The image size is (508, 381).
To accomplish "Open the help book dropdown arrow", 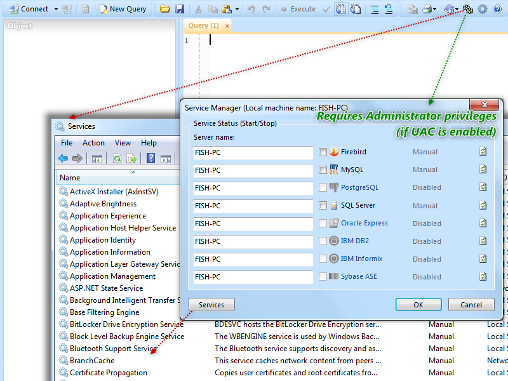I will click(457, 9).
